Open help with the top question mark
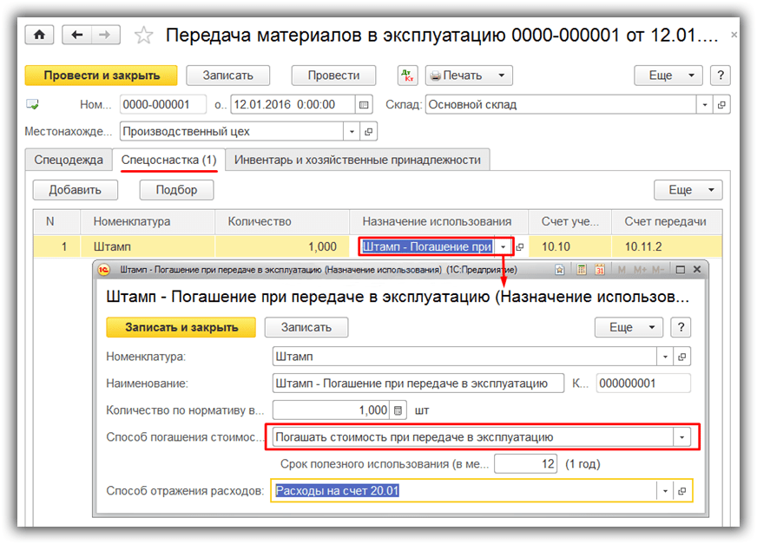The image size is (757, 544). [x=720, y=75]
